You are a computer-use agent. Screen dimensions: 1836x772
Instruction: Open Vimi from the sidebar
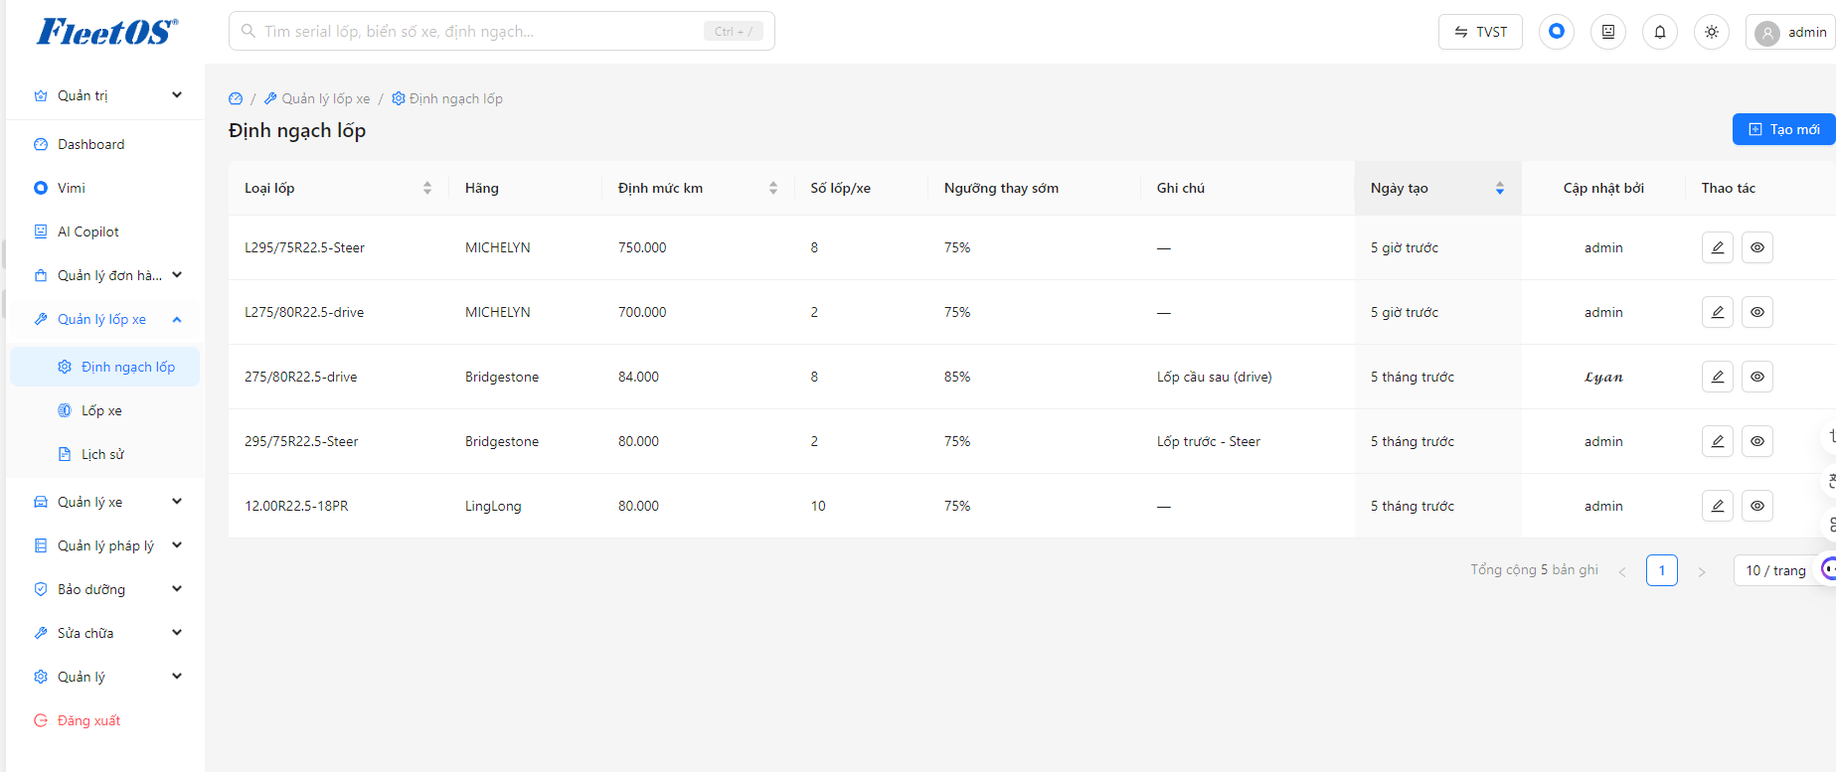click(x=107, y=188)
